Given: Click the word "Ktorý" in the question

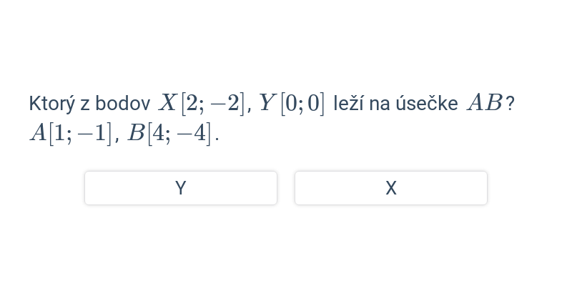Looking at the screenshot, I should click(51, 104).
